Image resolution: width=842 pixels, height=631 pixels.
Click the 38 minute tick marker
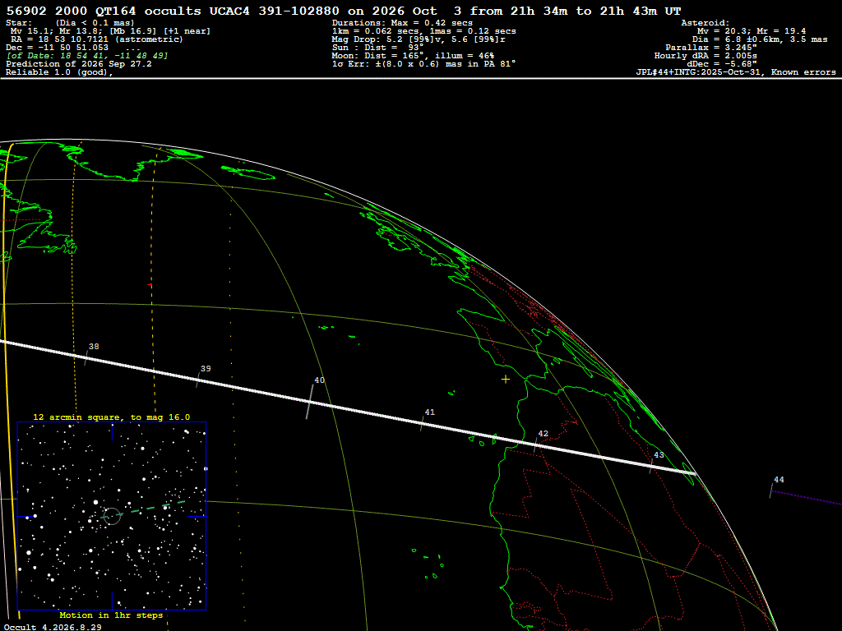coord(86,358)
